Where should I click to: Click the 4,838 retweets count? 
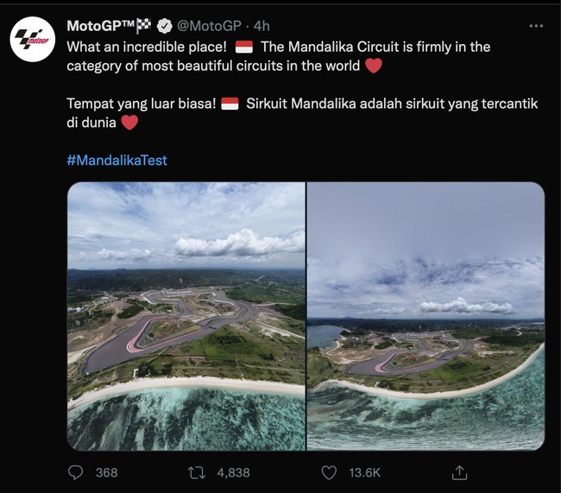click(233, 473)
